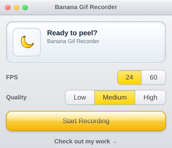172x148 pixels.
Task: Set FPS to 24
Action: coord(130,77)
